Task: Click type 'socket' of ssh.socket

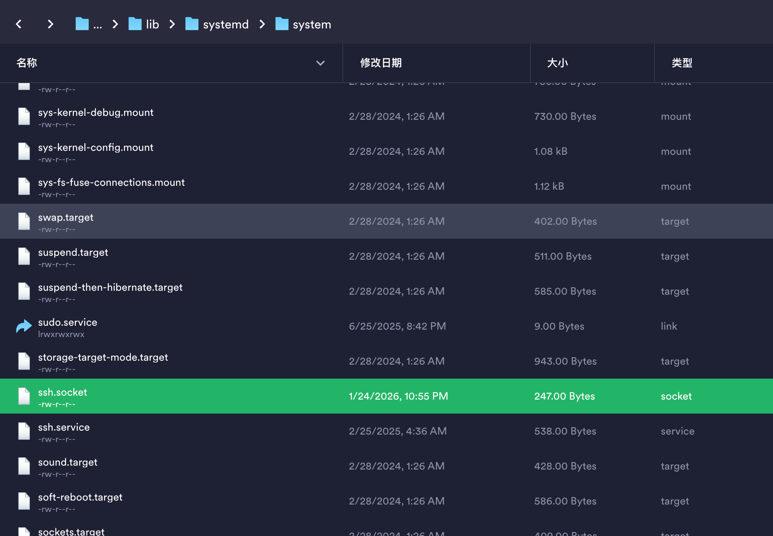Action: tap(676, 396)
